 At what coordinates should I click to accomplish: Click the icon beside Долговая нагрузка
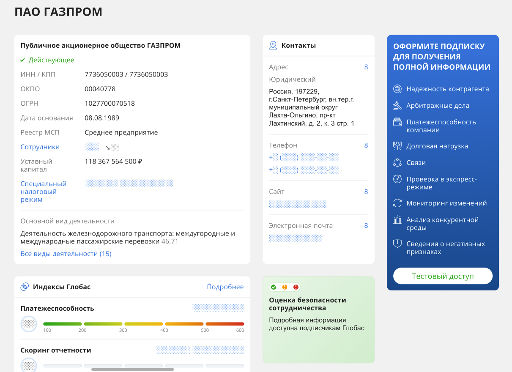click(x=397, y=146)
